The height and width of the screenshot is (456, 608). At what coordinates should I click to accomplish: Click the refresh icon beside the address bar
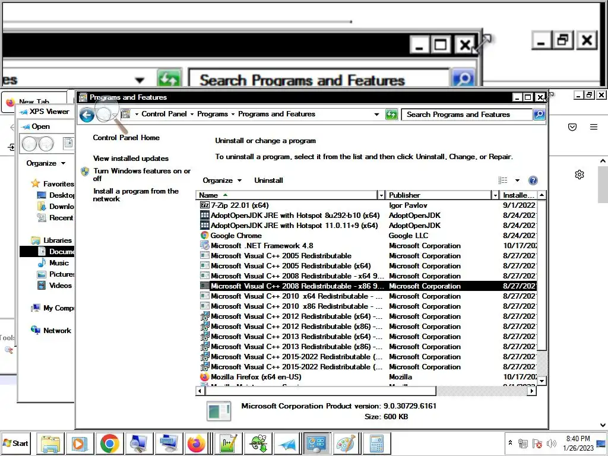(391, 115)
